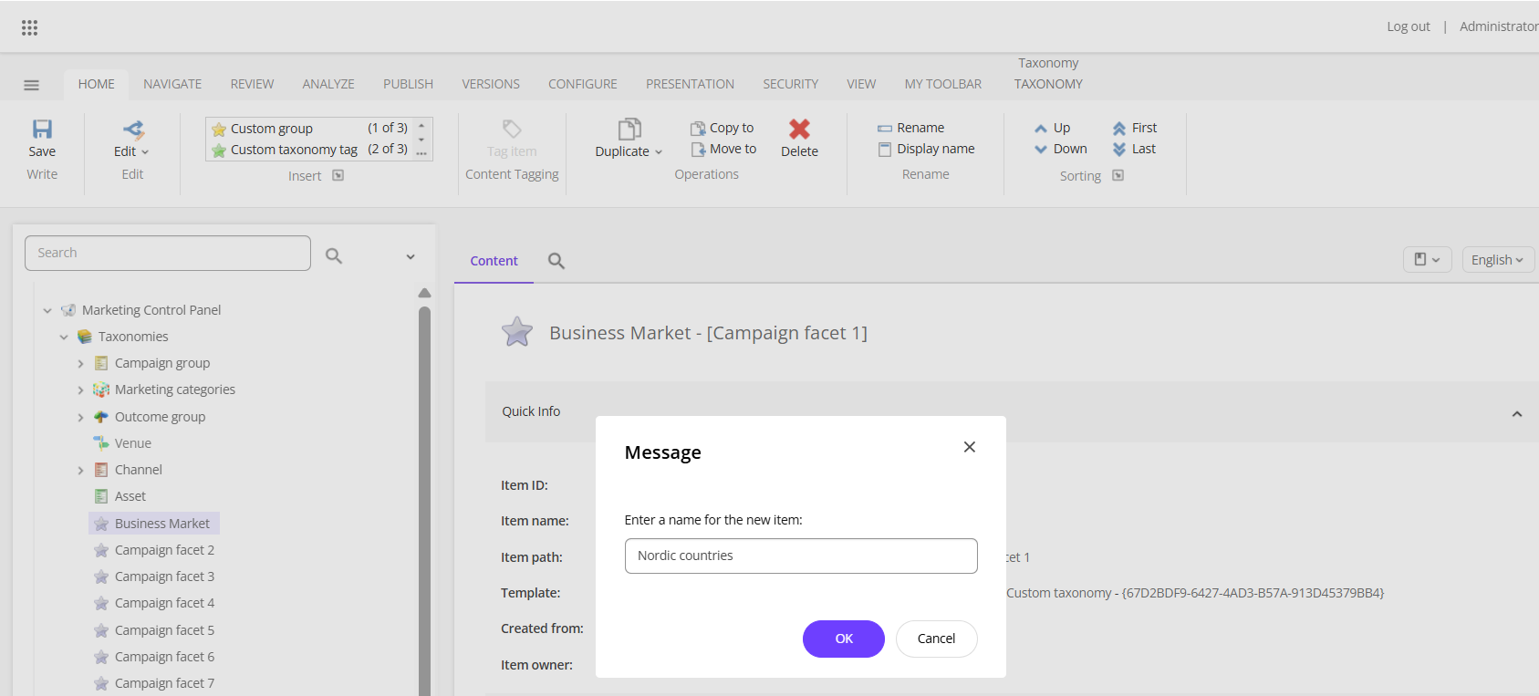This screenshot has width=1539, height=696.
Task: Open search in content tab bar
Action: 556,261
